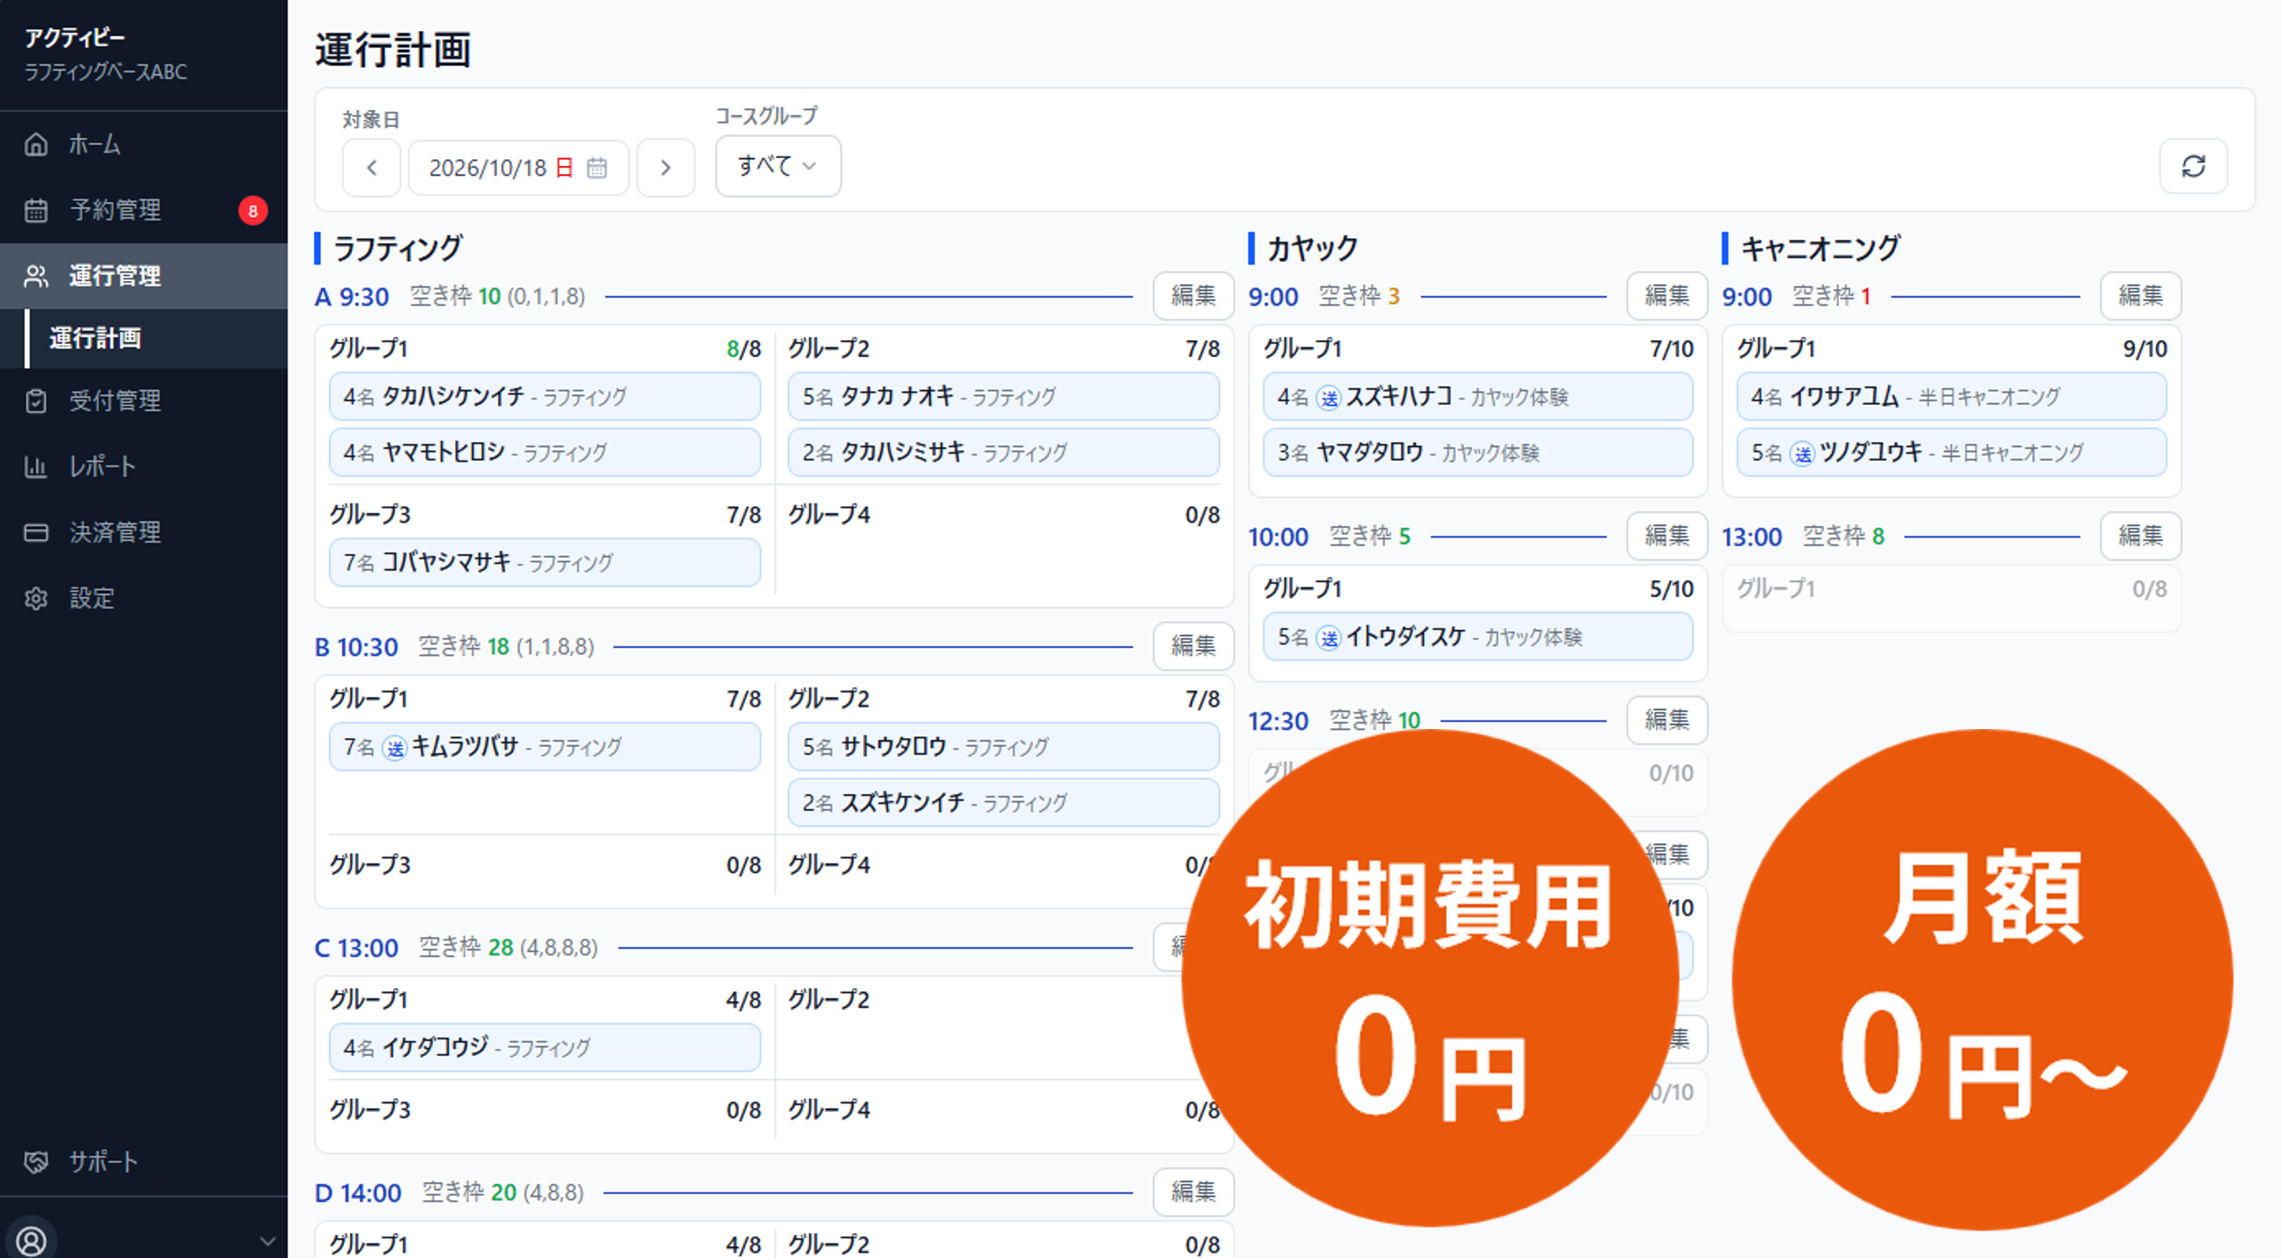Open the 受付管理 menu item
This screenshot has width=2281, height=1258.
144,401
